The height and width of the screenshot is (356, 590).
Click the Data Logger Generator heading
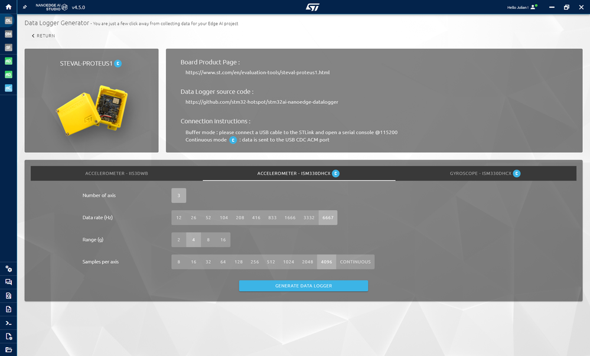point(57,23)
